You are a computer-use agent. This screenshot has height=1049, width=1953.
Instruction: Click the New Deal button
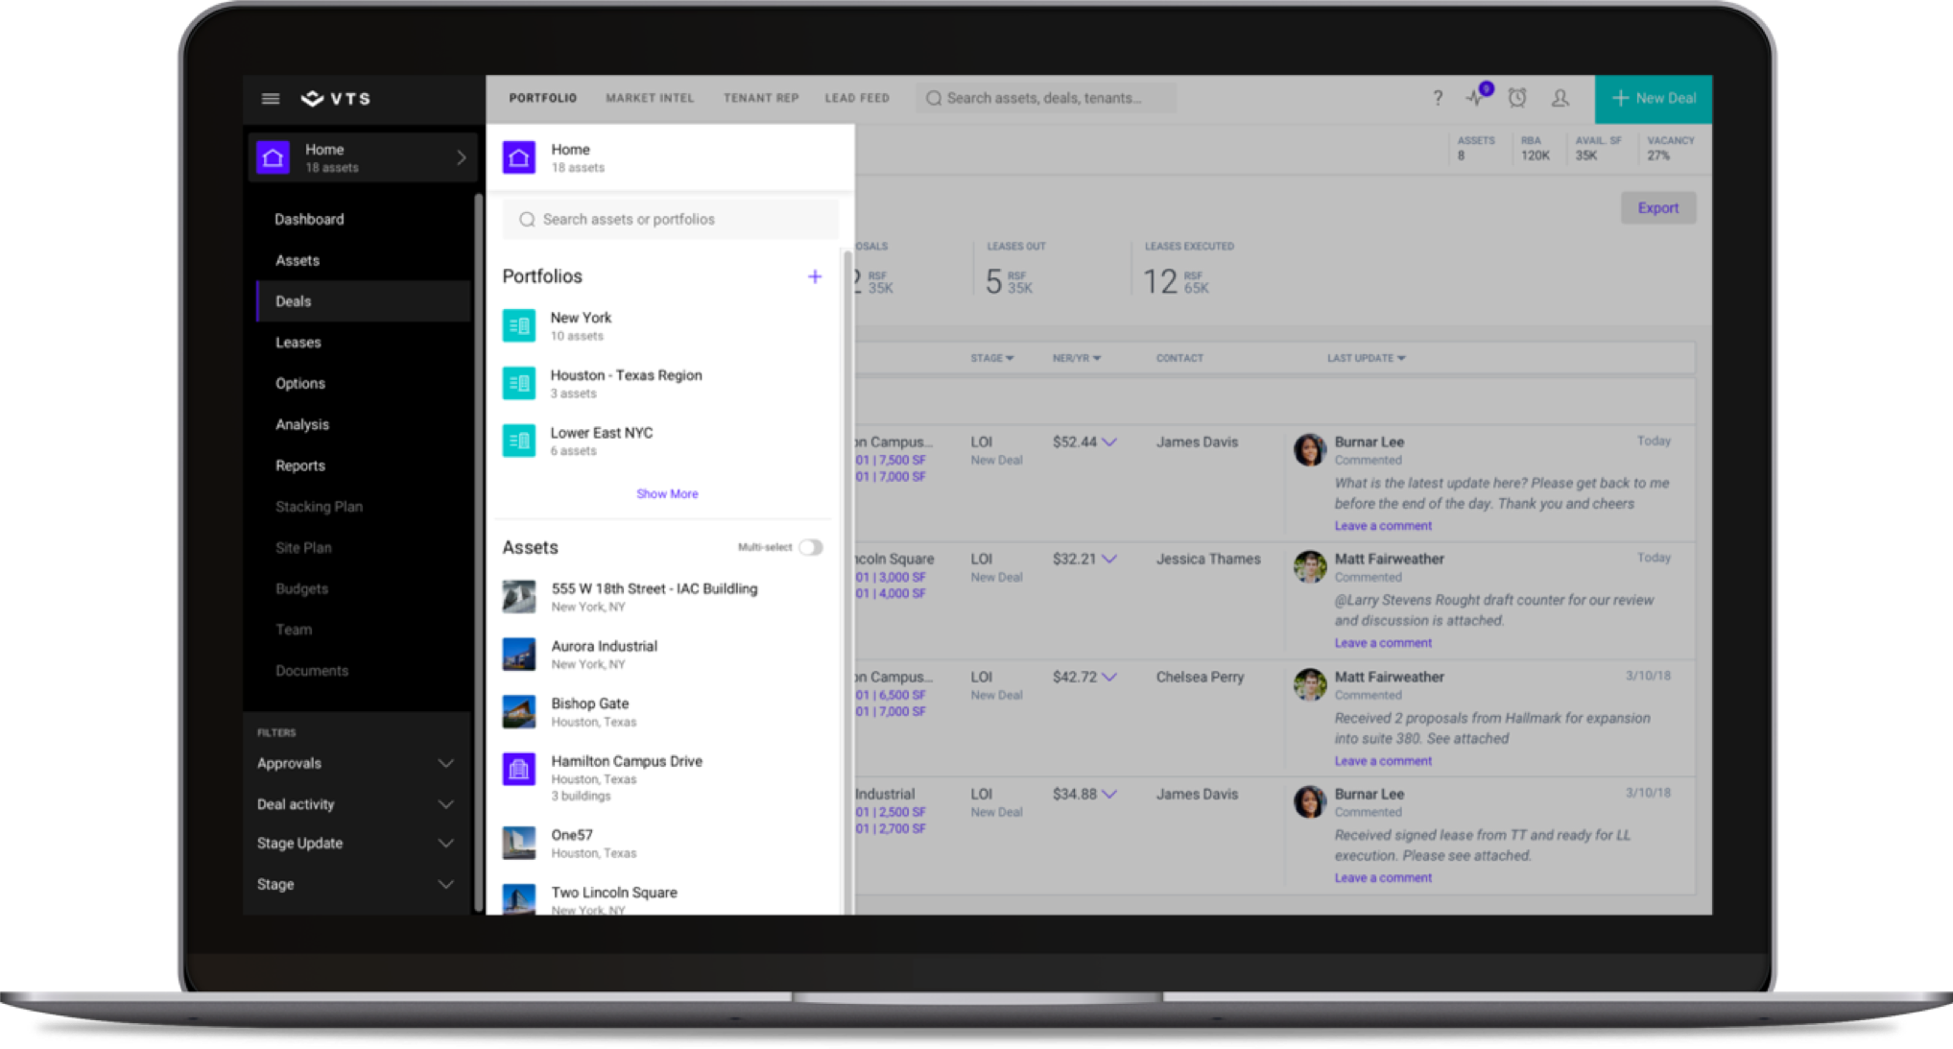point(1654,98)
